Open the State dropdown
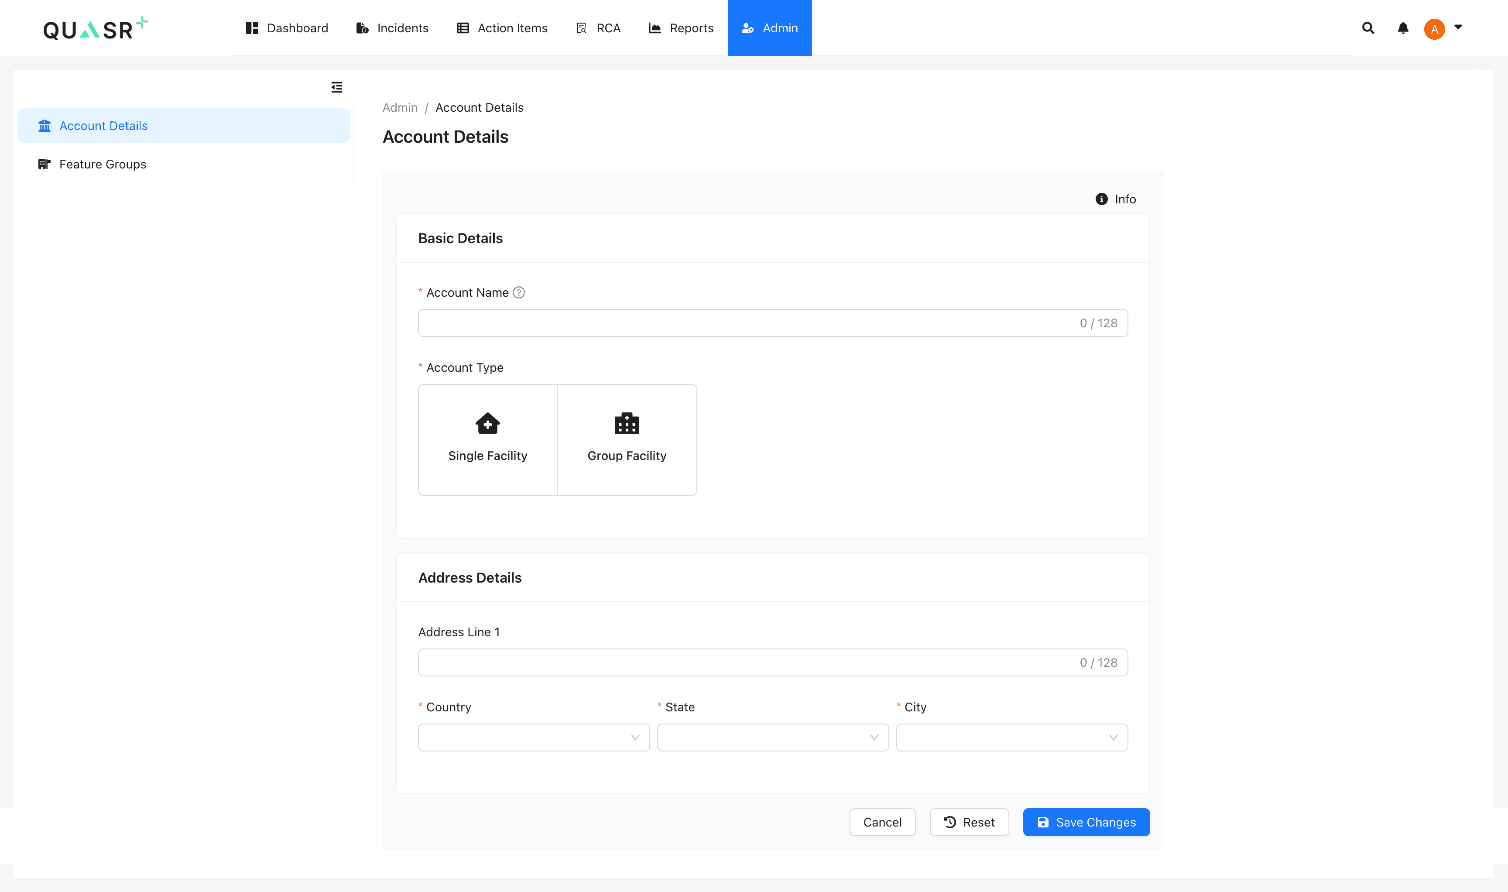Screen dimensions: 1508x892 pos(772,737)
